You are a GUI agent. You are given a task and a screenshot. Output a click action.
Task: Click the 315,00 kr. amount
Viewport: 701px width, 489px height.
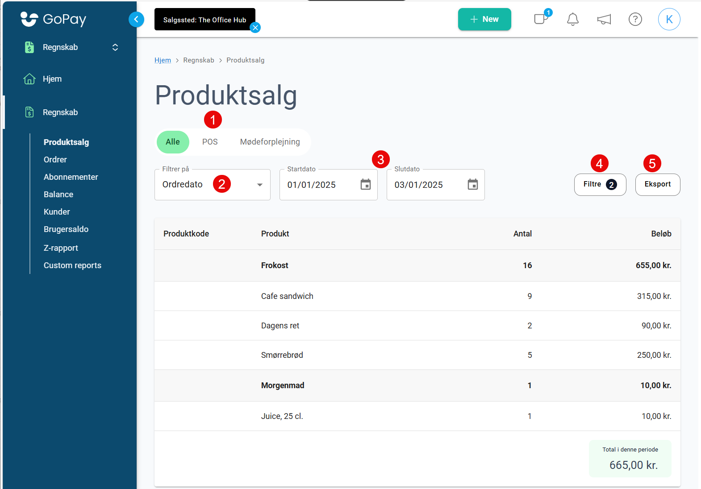[x=654, y=296]
